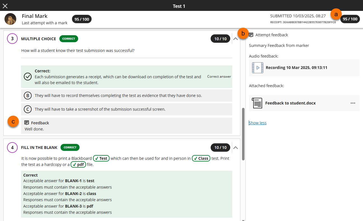Viewport: 363px width, 221px height.
Task: Click the document icon for attached feedback
Action: tap(257, 103)
